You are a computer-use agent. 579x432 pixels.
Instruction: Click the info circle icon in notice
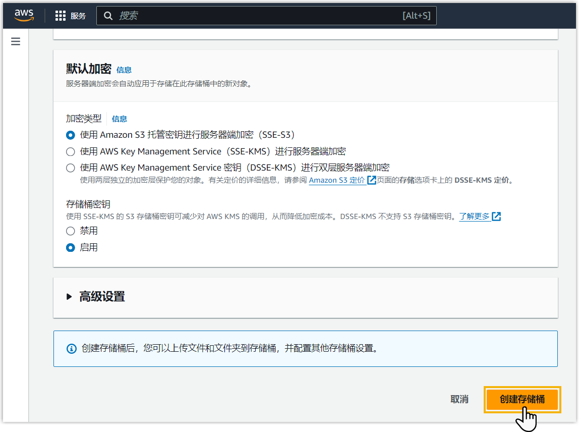72,349
